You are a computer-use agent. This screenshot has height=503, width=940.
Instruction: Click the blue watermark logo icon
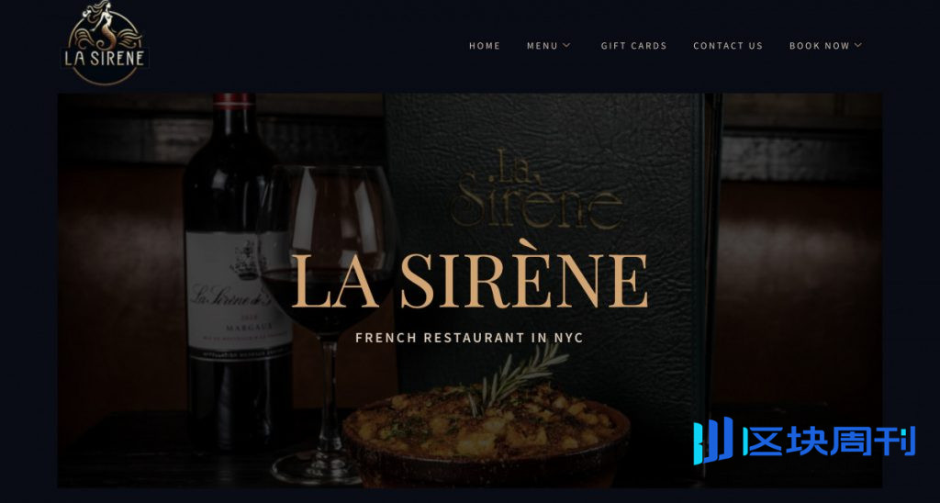[x=712, y=440]
